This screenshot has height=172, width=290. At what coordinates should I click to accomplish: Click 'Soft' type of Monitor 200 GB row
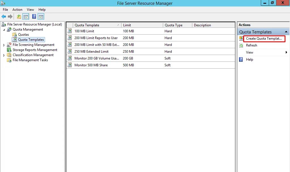point(168,58)
